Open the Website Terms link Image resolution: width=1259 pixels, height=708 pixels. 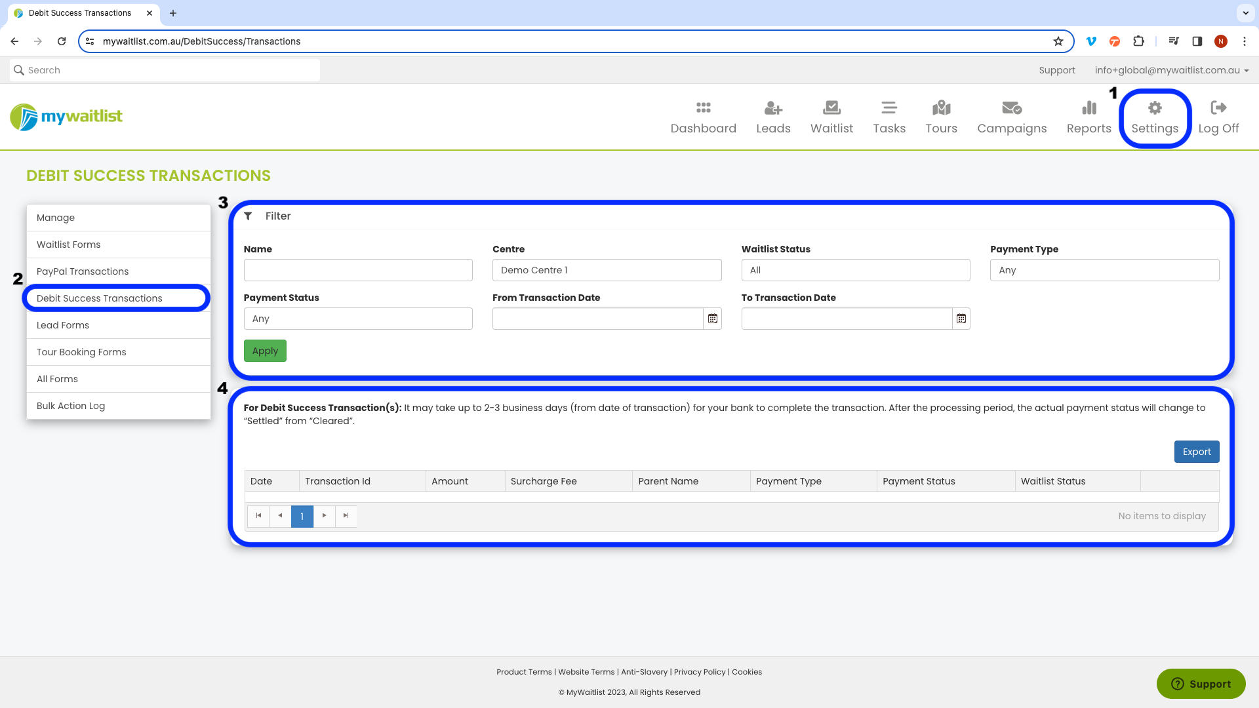tap(586, 672)
